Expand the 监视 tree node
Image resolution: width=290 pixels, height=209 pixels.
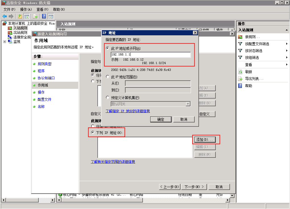(x=5, y=42)
